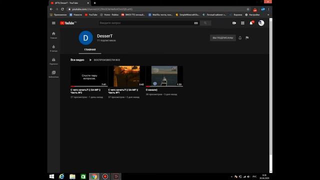Expand bookmarks overflow chevron
Screen dimensions: 320x180
point(268,14)
